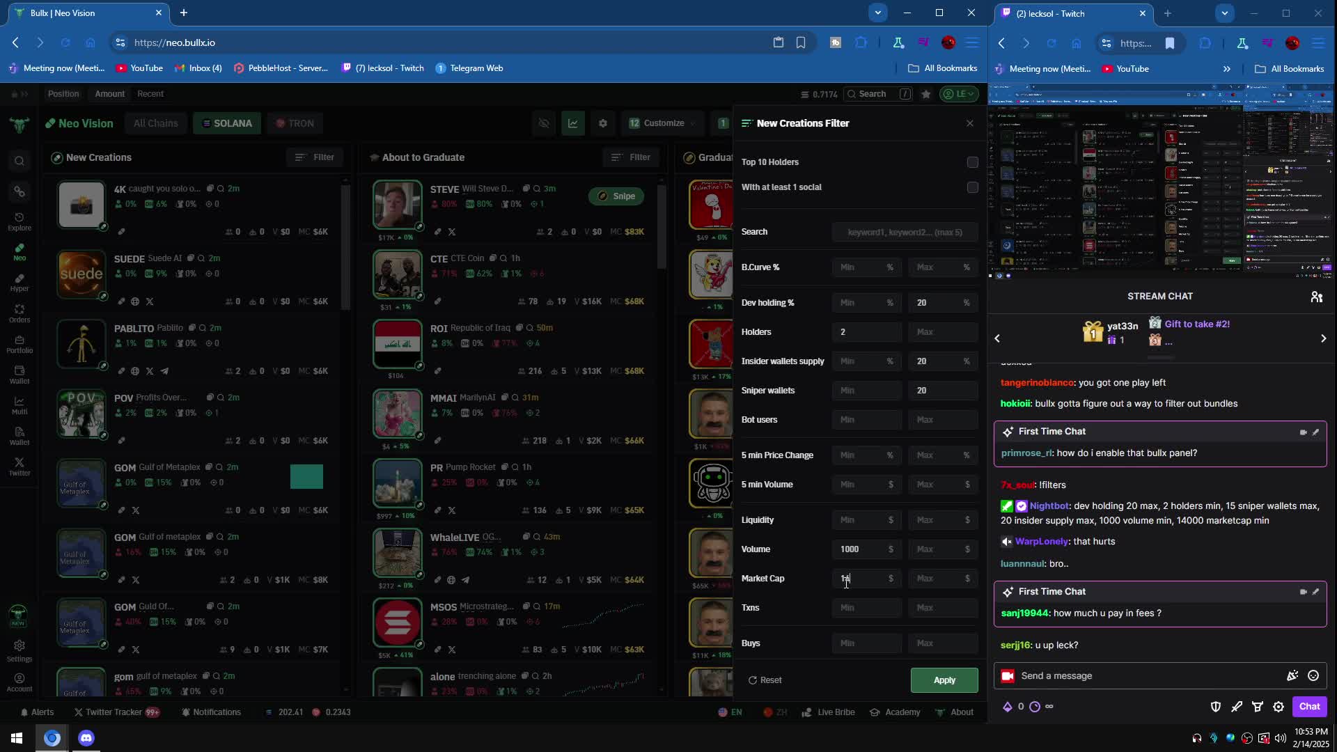
Task: Click the Dev holding % Max field
Action: pyautogui.click(x=942, y=303)
